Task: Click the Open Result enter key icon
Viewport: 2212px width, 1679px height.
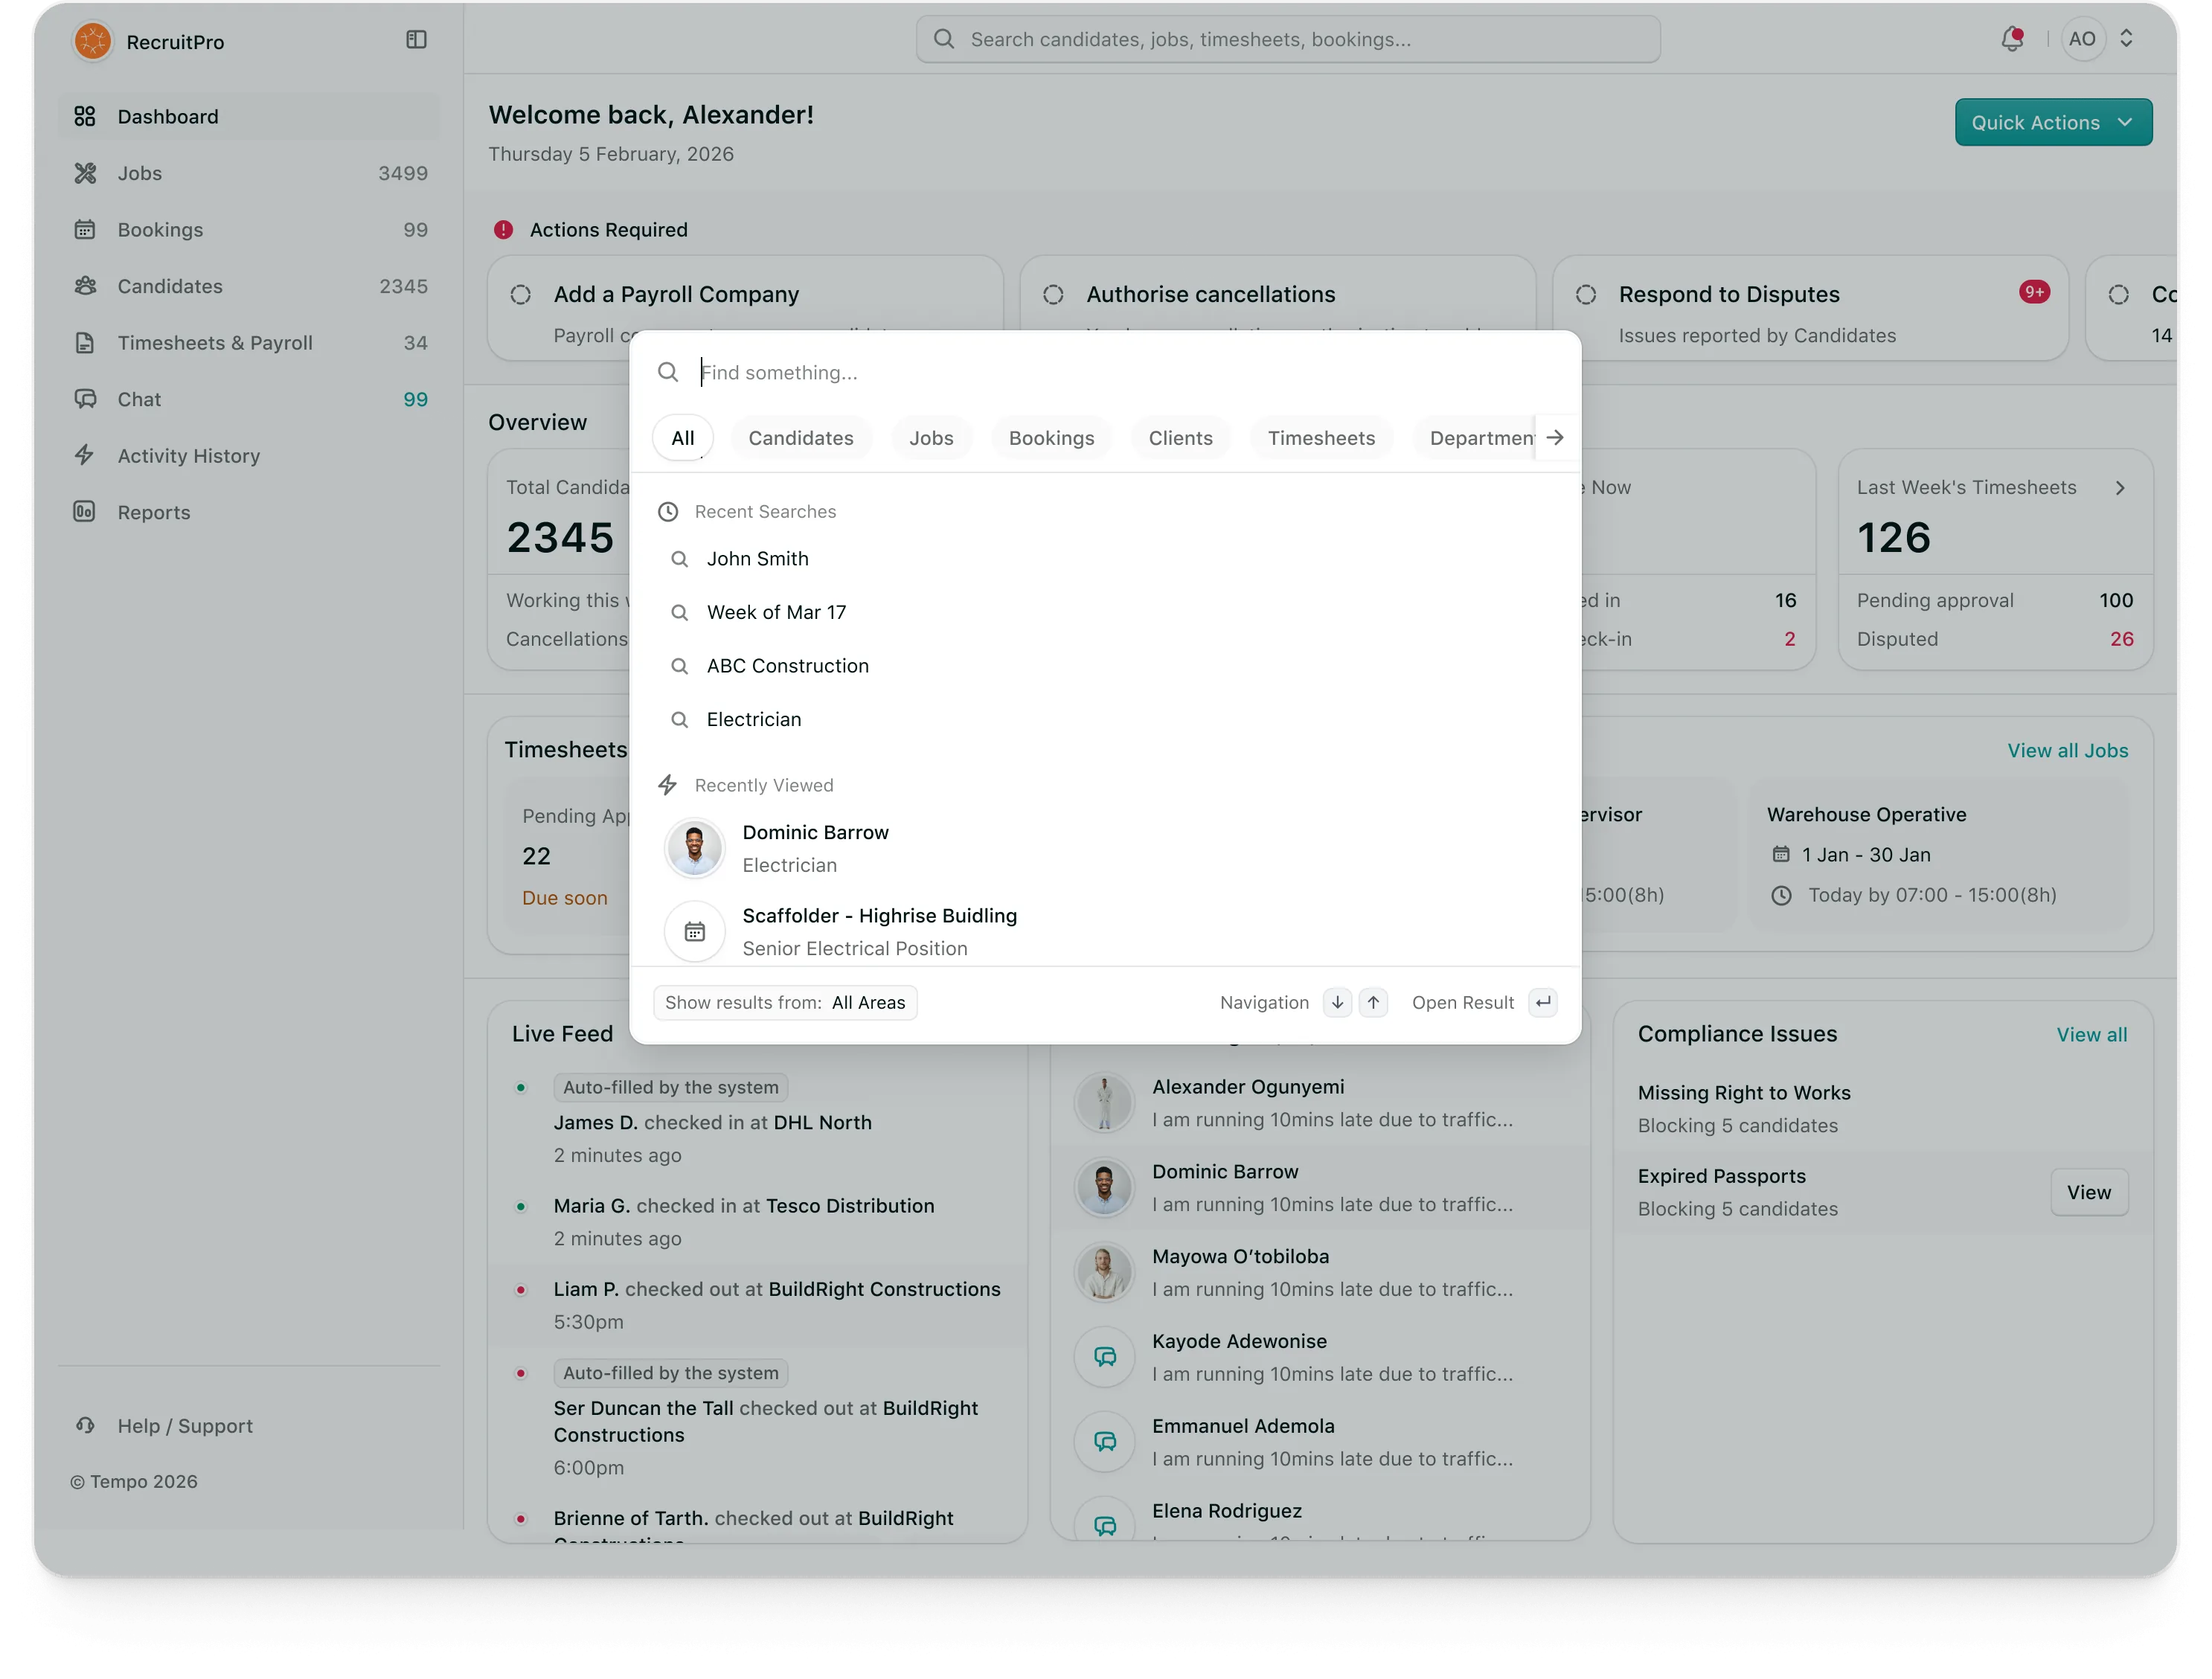Action: coord(1543,1002)
